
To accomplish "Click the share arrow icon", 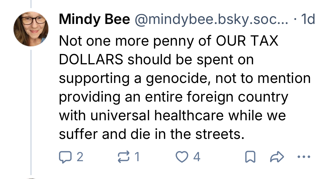I will click(276, 158).
